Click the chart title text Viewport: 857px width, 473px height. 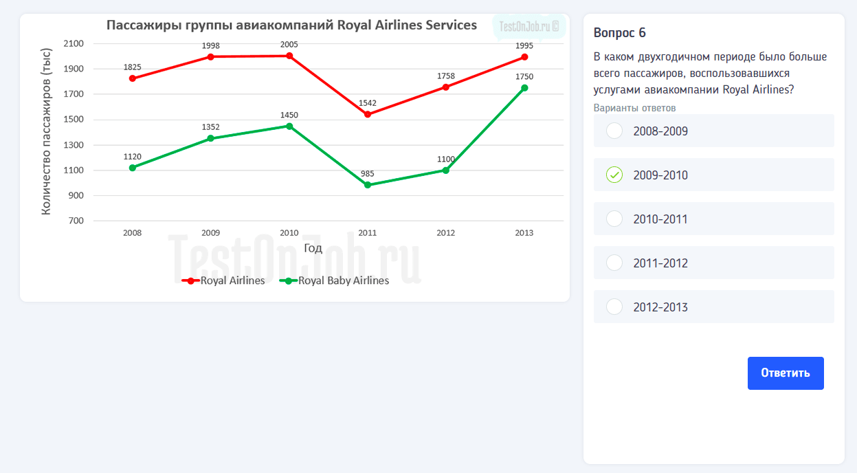pyautogui.click(x=291, y=25)
